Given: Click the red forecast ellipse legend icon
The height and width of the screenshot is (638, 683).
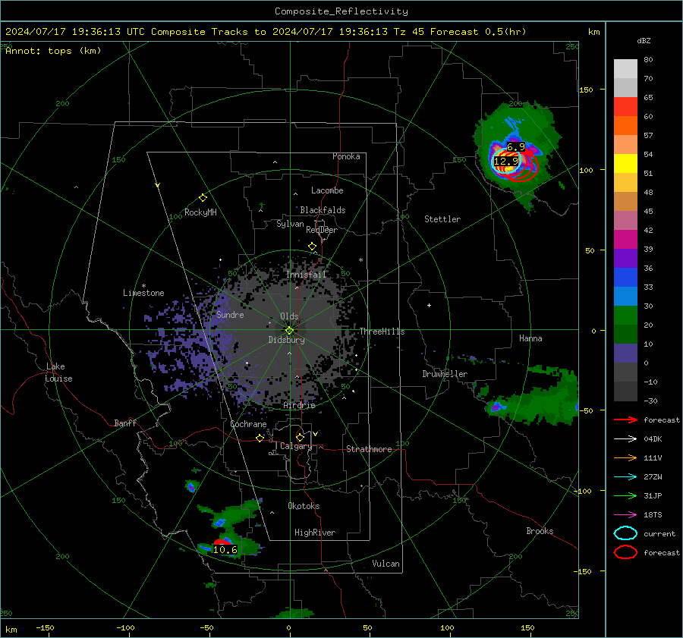Looking at the screenshot, I should tap(625, 552).
